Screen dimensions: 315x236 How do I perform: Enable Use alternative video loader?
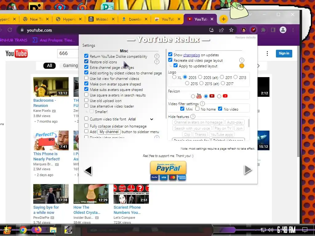(x=86, y=106)
